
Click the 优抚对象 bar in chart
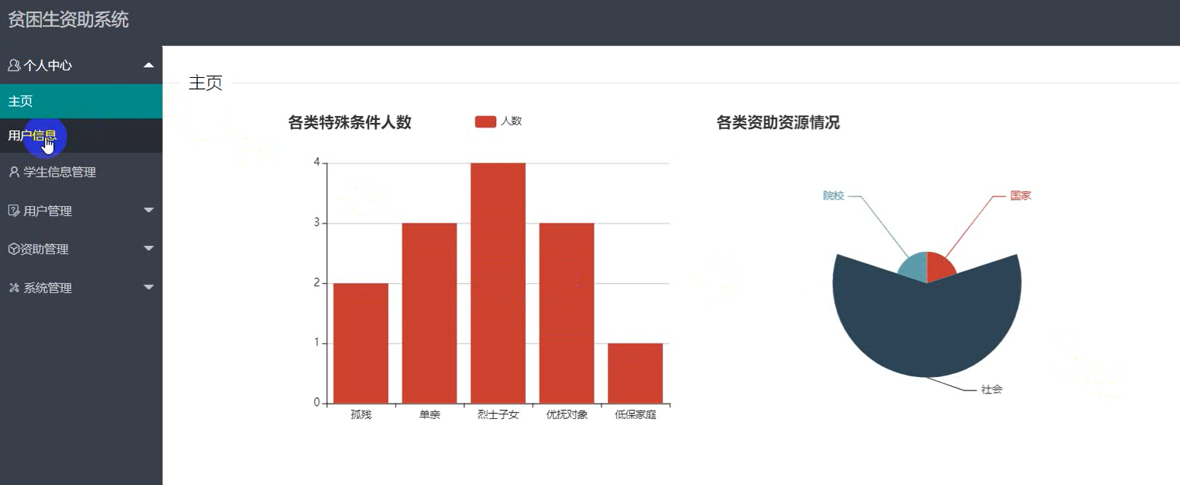click(567, 313)
